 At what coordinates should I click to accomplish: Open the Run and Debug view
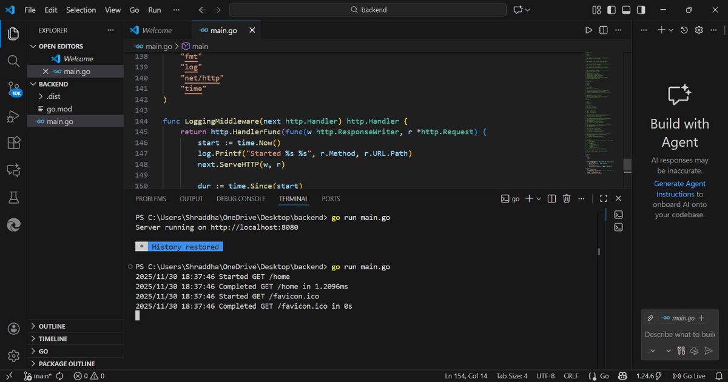[13, 115]
